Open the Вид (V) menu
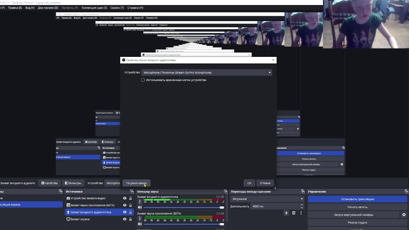Screen dimensions: 409x230 click(x=30, y=8)
